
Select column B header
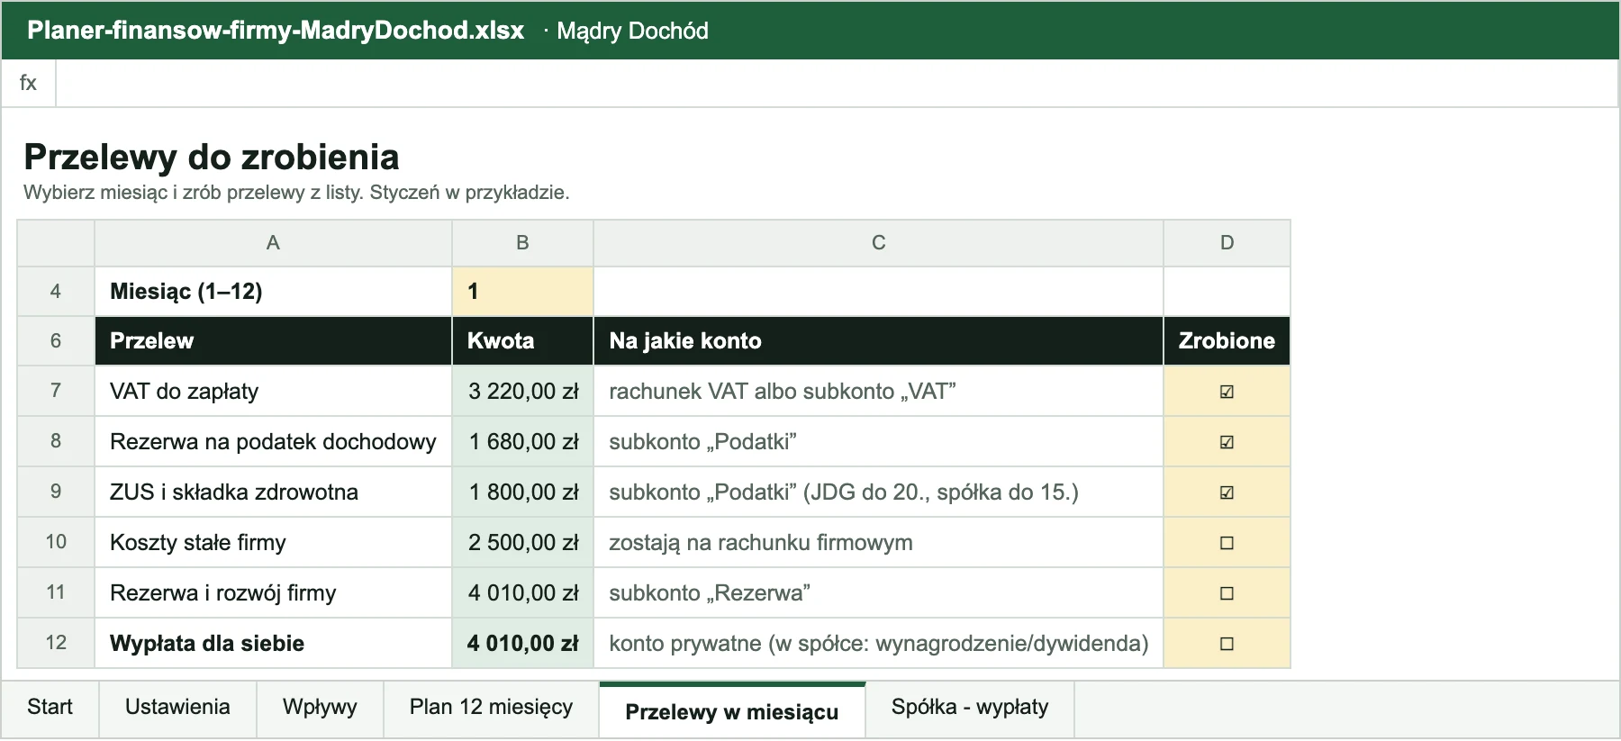tap(522, 243)
